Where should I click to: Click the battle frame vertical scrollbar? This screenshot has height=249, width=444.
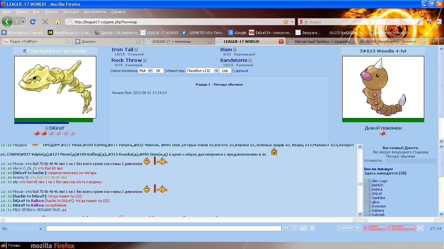(x=441, y=95)
